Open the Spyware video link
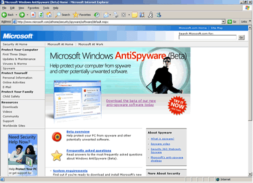The width and height of the screenshot is (253, 183). coord(160,144)
